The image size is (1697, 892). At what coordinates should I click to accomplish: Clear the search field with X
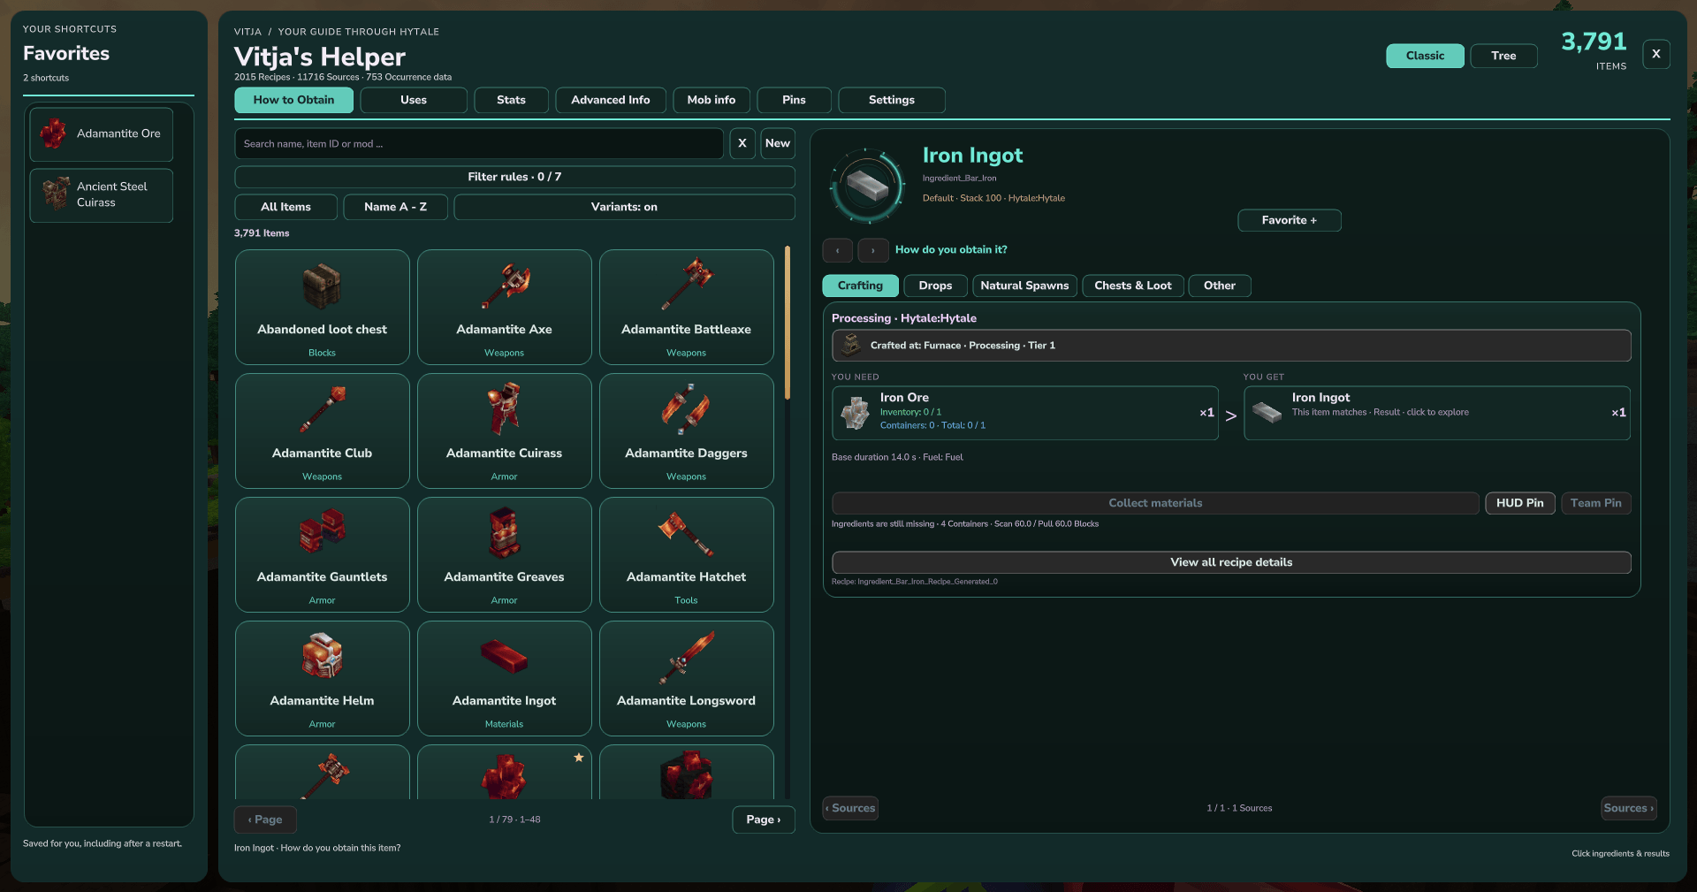coord(742,143)
